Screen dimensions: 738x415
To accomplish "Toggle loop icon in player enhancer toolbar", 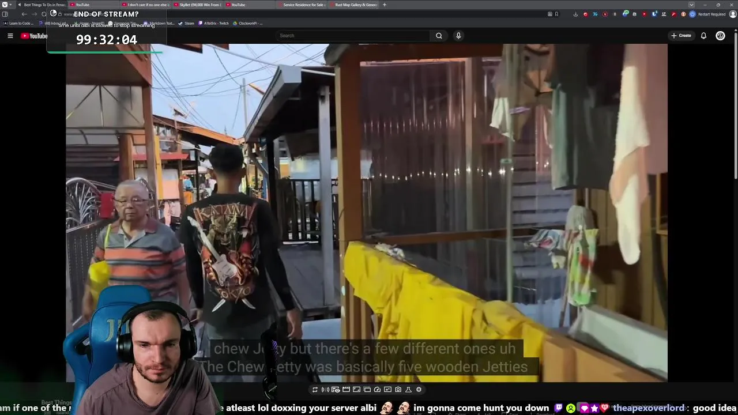I will 315,390.
